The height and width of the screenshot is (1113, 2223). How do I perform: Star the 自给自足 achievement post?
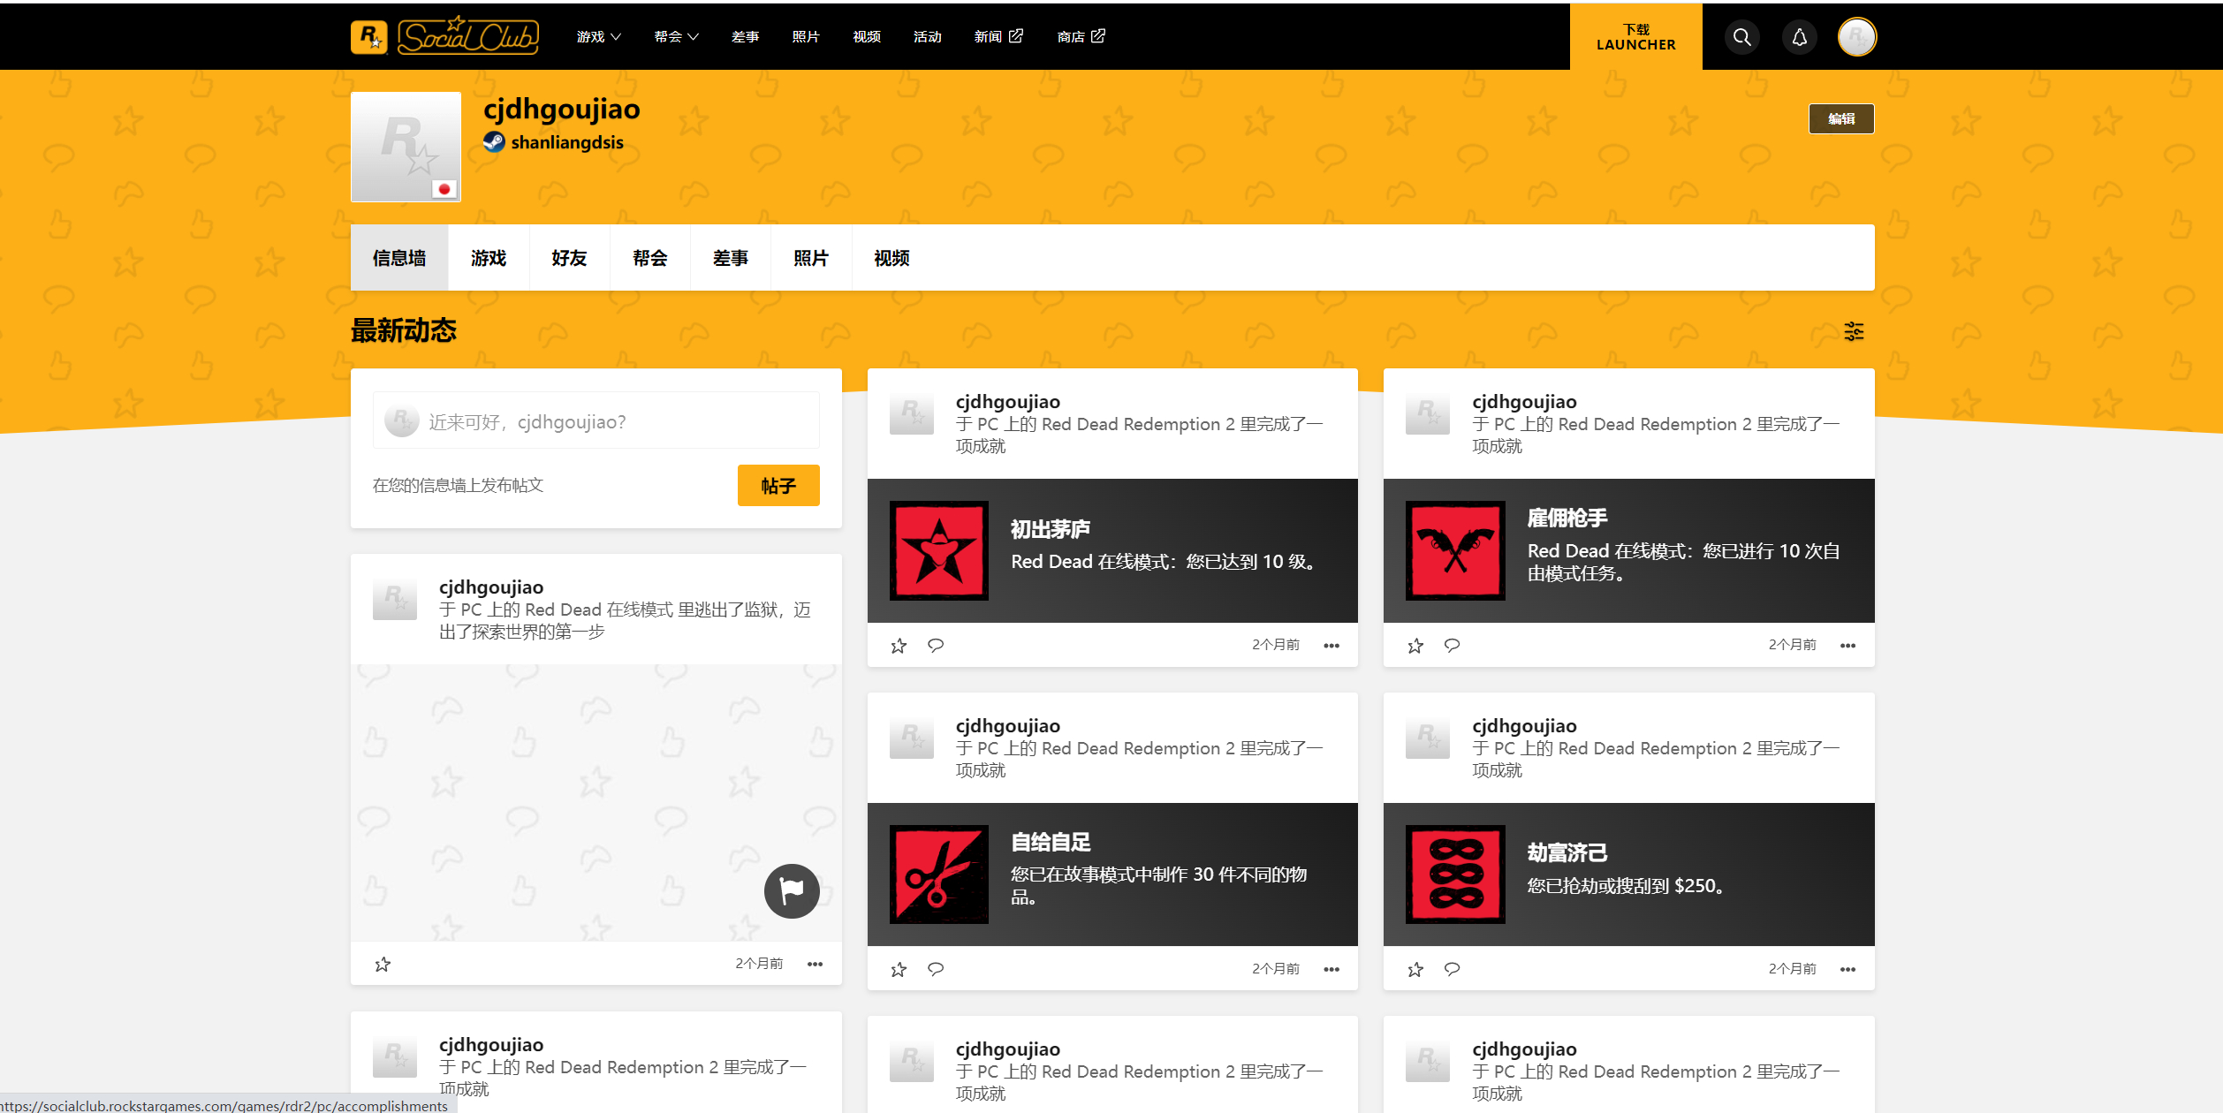pyautogui.click(x=899, y=969)
